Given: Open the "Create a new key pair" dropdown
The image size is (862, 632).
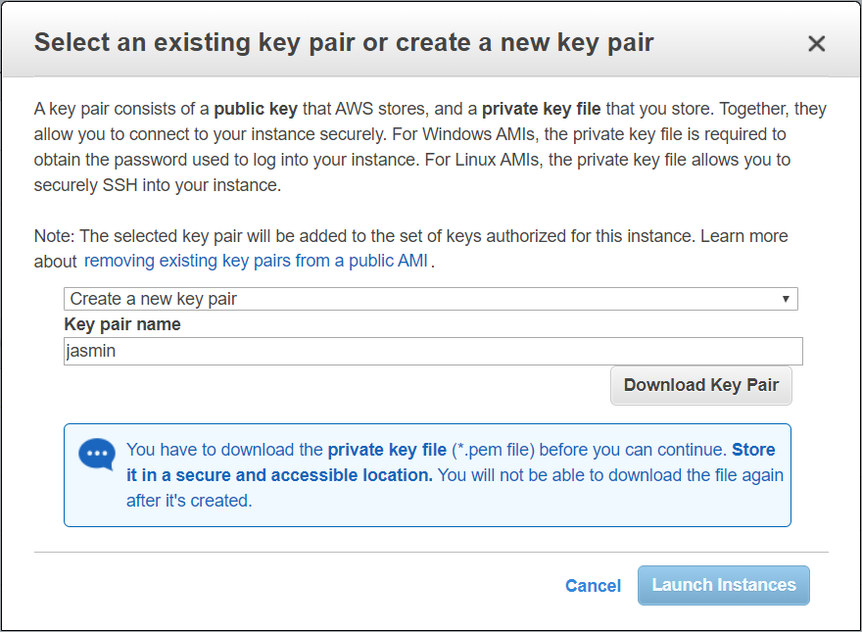Looking at the screenshot, I should click(430, 299).
